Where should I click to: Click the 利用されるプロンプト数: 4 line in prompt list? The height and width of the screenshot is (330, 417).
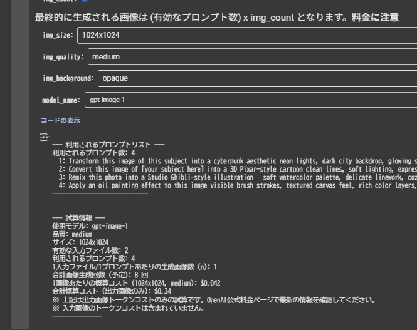click(93, 153)
